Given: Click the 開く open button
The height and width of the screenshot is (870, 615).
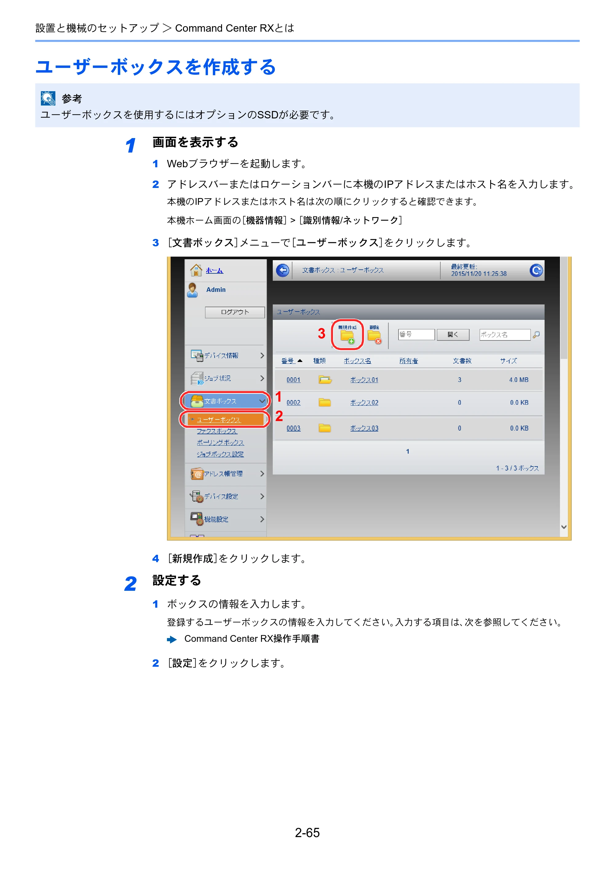Looking at the screenshot, I should [453, 335].
